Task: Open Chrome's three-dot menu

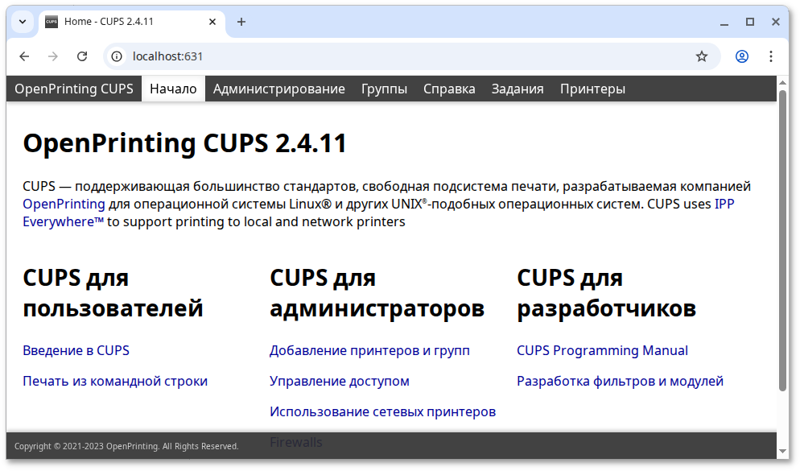Action: coord(770,56)
